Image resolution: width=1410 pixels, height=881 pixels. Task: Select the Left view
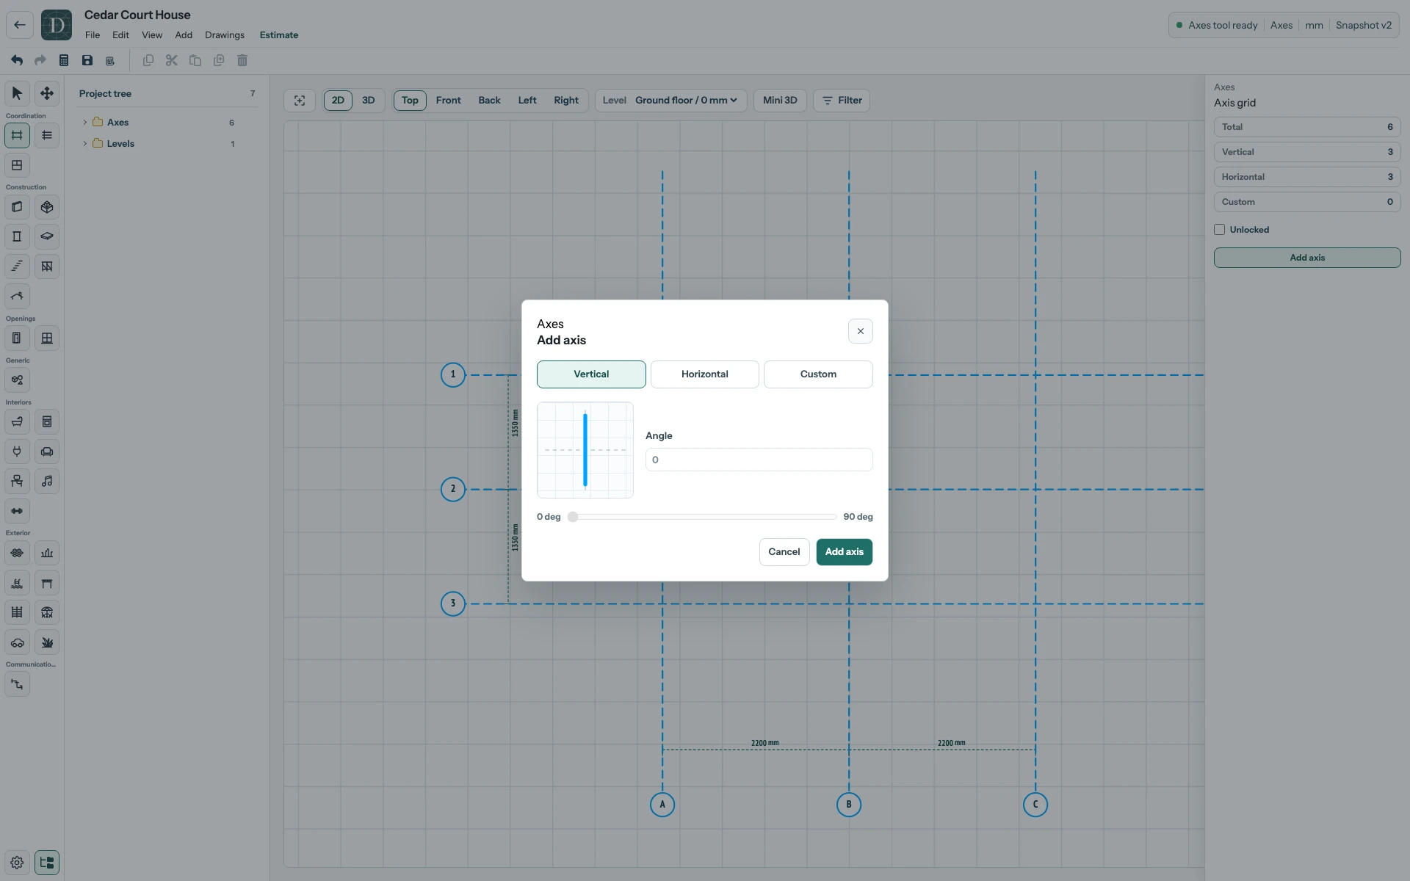coord(527,101)
